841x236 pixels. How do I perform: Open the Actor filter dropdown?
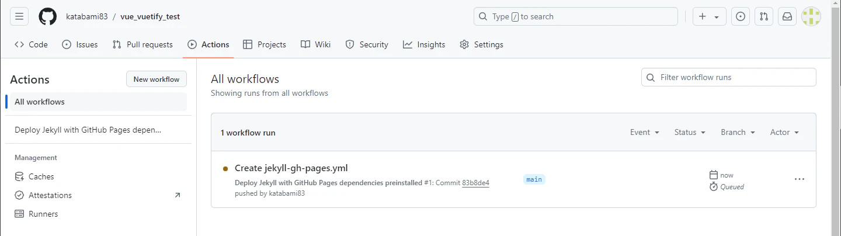coord(784,133)
